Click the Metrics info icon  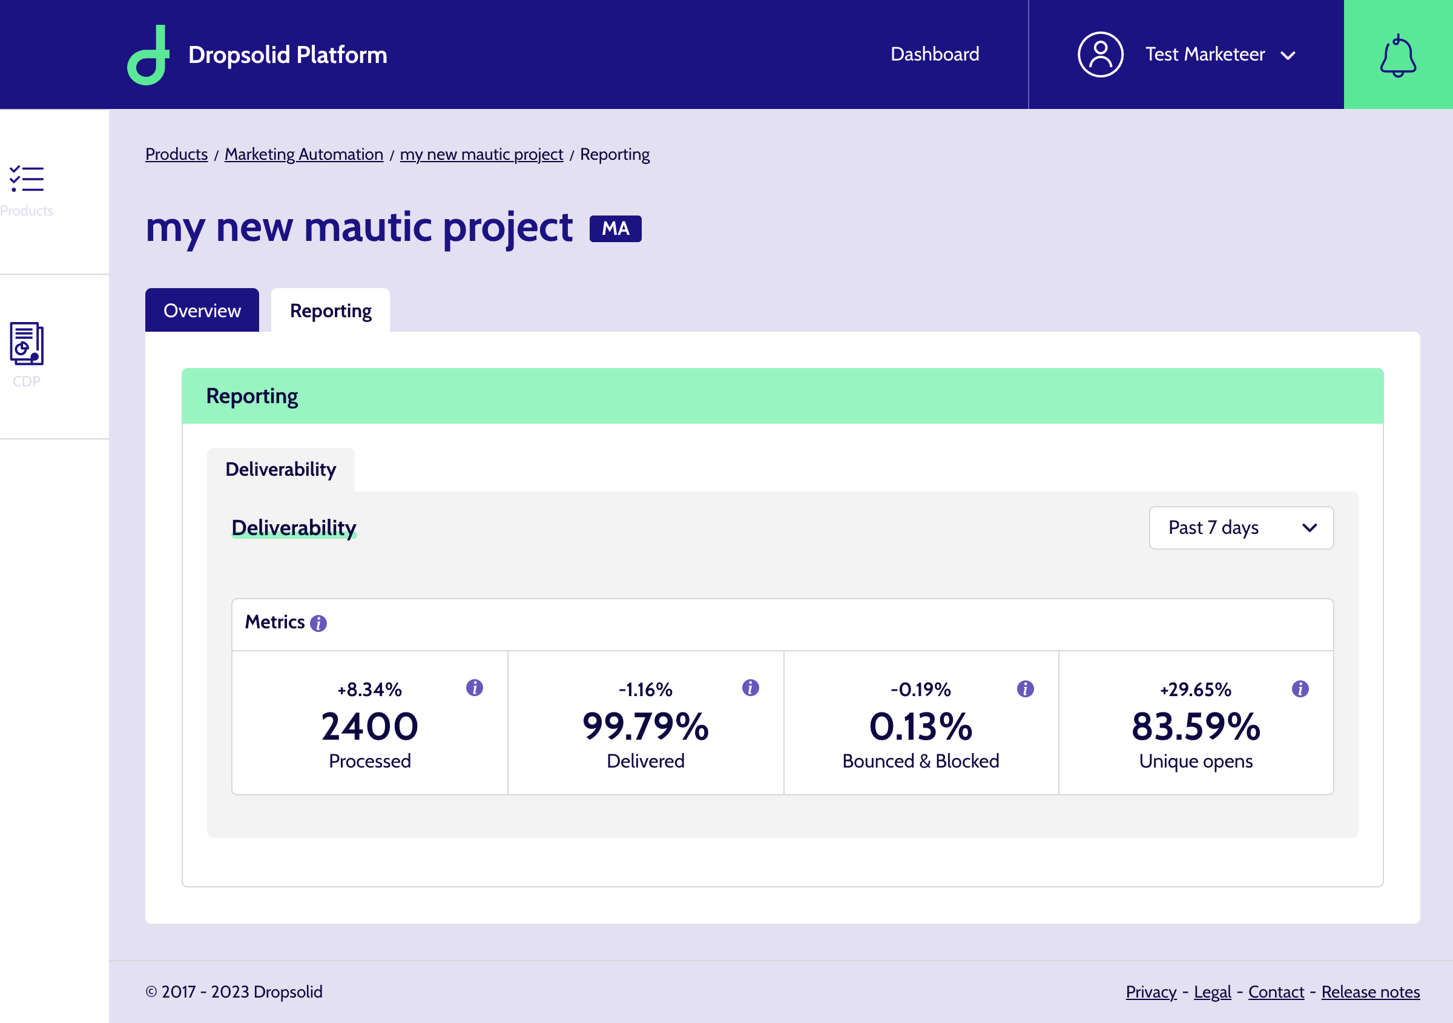[x=318, y=623]
